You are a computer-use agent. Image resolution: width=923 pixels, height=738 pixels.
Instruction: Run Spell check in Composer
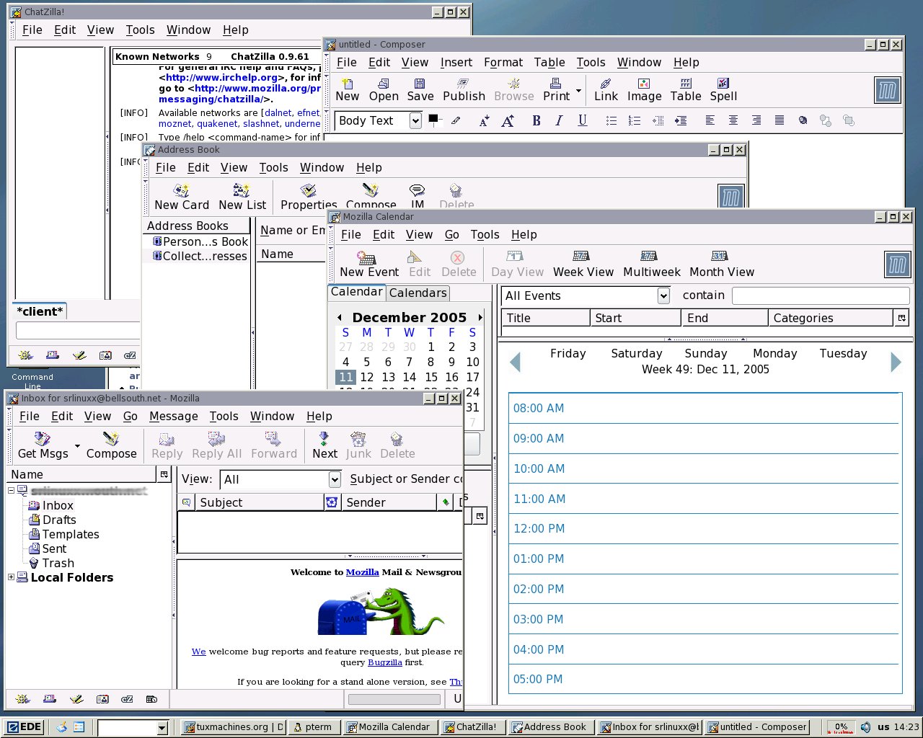pyautogui.click(x=723, y=90)
